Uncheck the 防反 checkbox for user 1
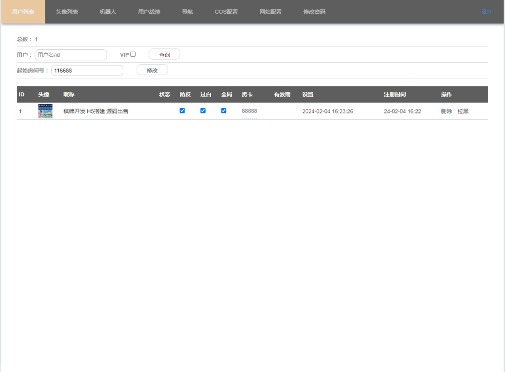The image size is (505, 372). click(182, 111)
